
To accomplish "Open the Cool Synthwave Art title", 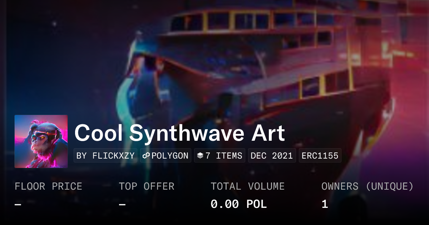I will click(x=180, y=133).
